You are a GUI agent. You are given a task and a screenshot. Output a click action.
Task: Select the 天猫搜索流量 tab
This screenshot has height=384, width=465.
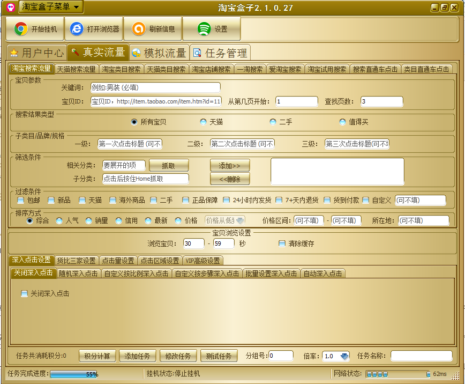point(76,70)
